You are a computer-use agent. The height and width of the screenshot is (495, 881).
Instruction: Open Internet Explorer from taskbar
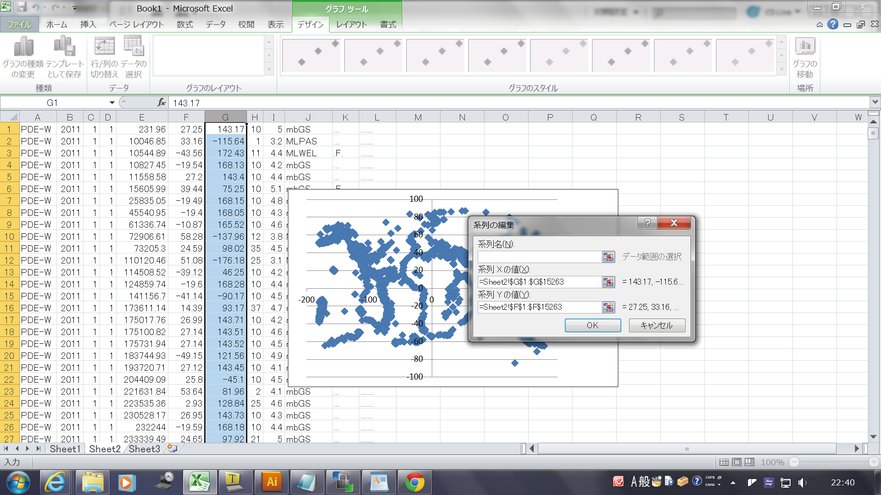point(55,482)
